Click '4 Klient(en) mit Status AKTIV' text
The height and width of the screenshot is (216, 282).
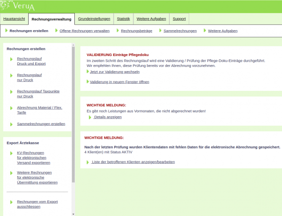(x=108, y=152)
